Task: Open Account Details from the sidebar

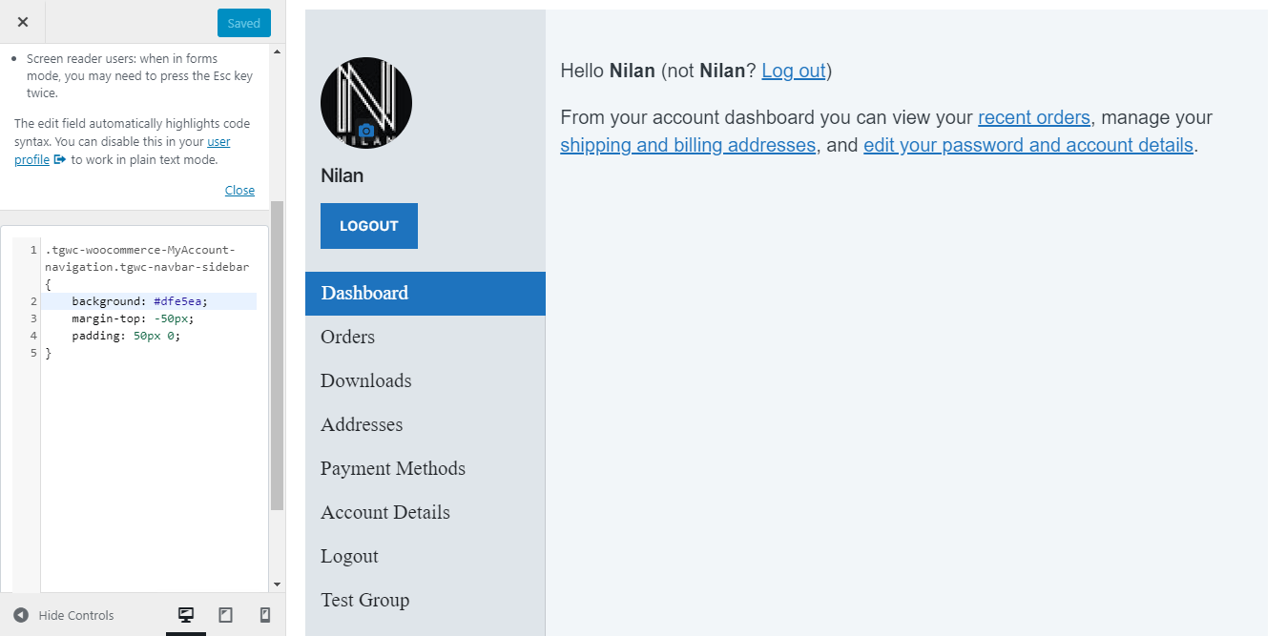Action: [x=385, y=512]
